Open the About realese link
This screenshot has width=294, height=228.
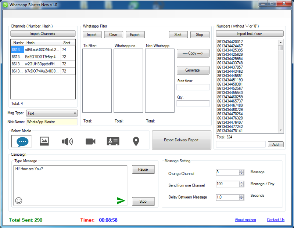click(x=245, y=220)
